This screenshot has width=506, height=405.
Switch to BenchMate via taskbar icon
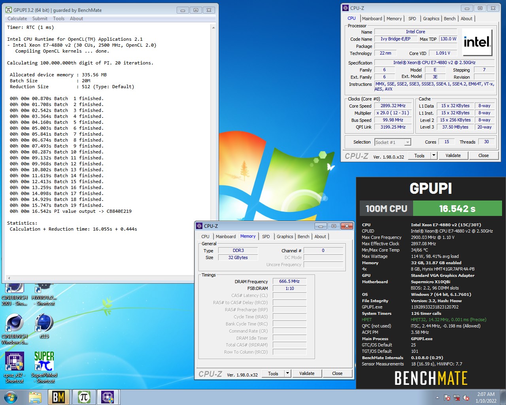click(x=59, y=397)
